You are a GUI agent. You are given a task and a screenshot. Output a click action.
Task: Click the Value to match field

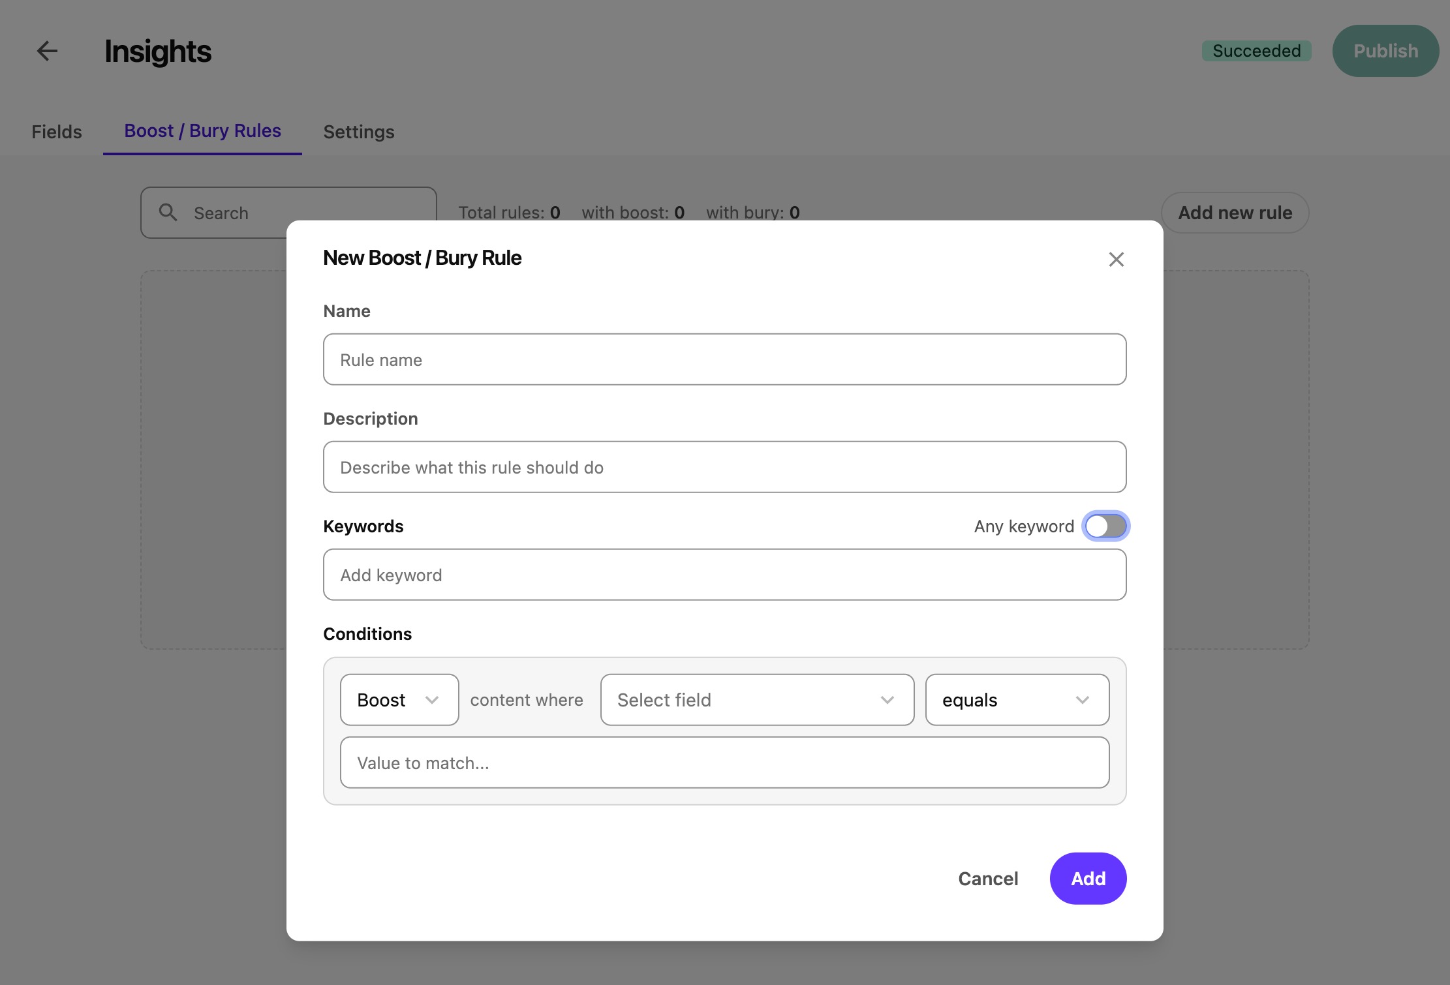(724, 762)
